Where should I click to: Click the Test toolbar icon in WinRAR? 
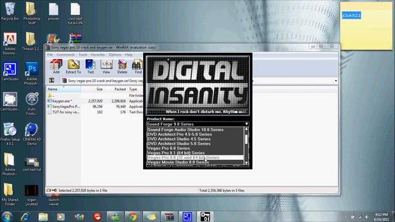[x=90, y=67]
